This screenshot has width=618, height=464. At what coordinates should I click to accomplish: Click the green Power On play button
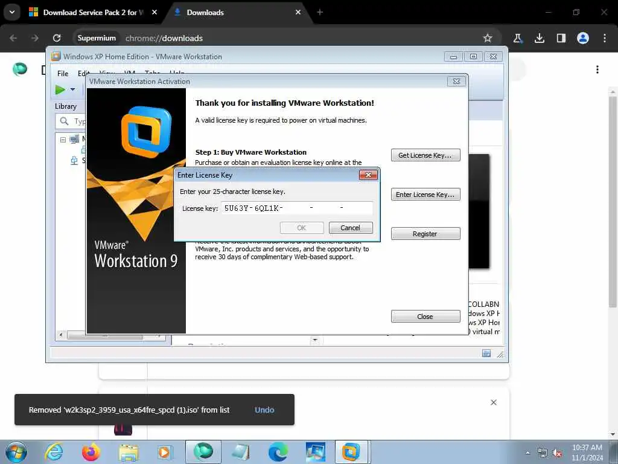(60, 89)
